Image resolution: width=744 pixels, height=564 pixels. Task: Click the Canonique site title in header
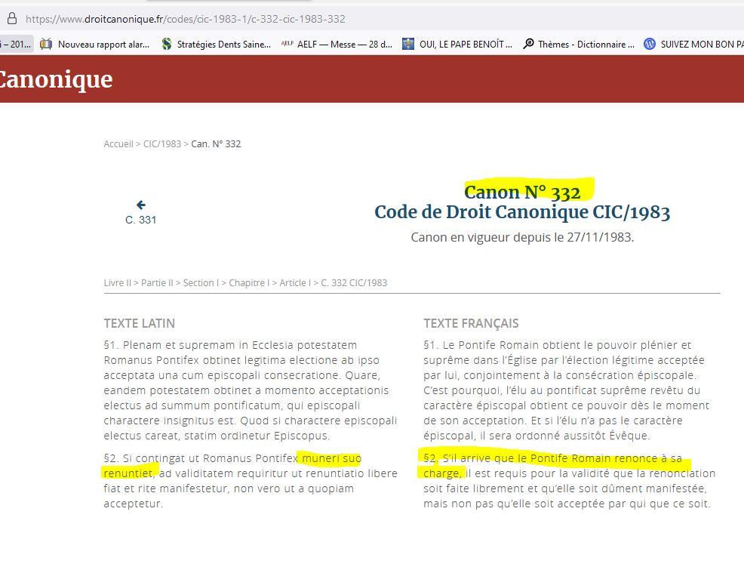pos(56,79)
